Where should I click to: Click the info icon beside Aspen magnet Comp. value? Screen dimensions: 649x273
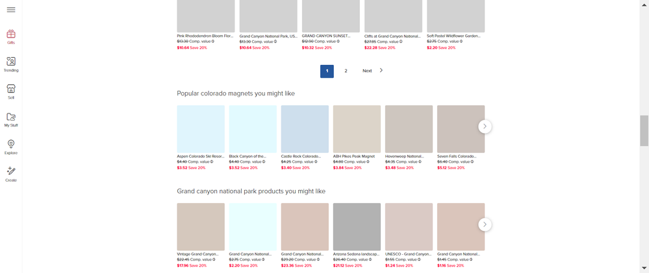[x=212, y=161]
